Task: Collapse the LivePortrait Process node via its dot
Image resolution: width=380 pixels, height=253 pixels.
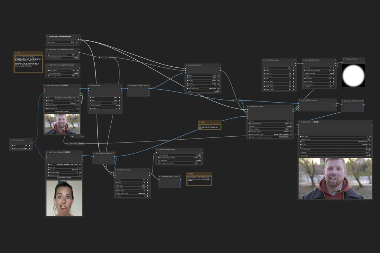Action: click(x=248, y=106)
